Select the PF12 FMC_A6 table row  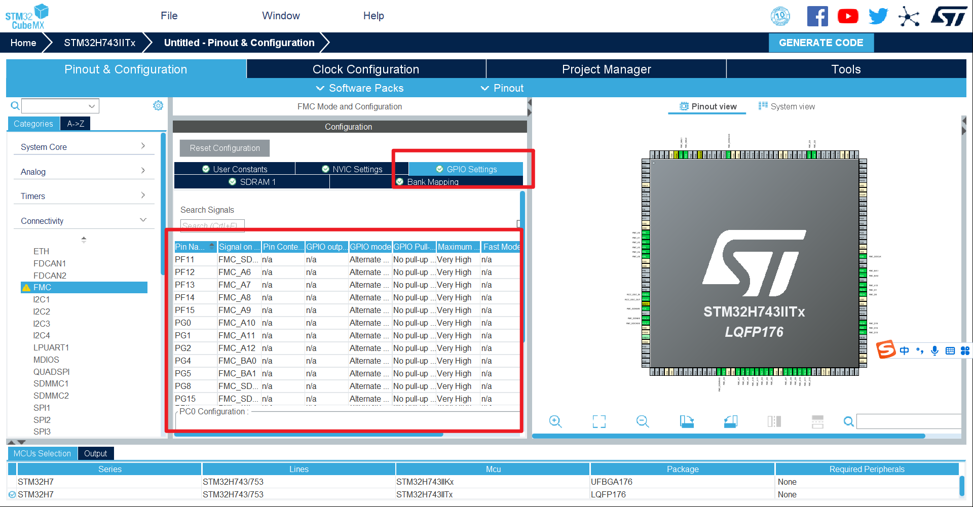pyautogui.click(x=347, y=272)
